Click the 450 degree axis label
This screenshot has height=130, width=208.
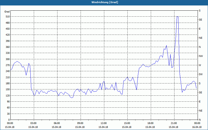[x=8, y=29]
